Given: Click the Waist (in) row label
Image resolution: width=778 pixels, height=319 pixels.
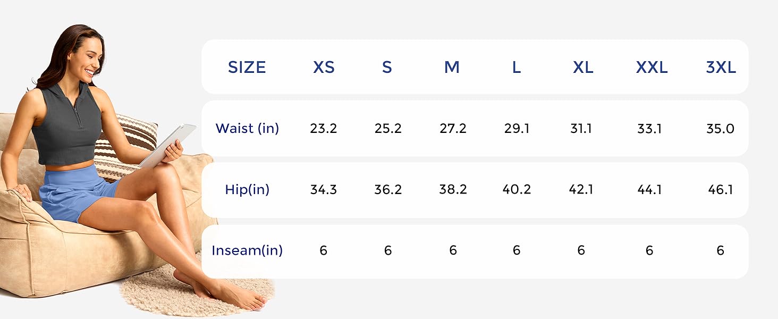Looking at the screenshot, I should 247,129.
